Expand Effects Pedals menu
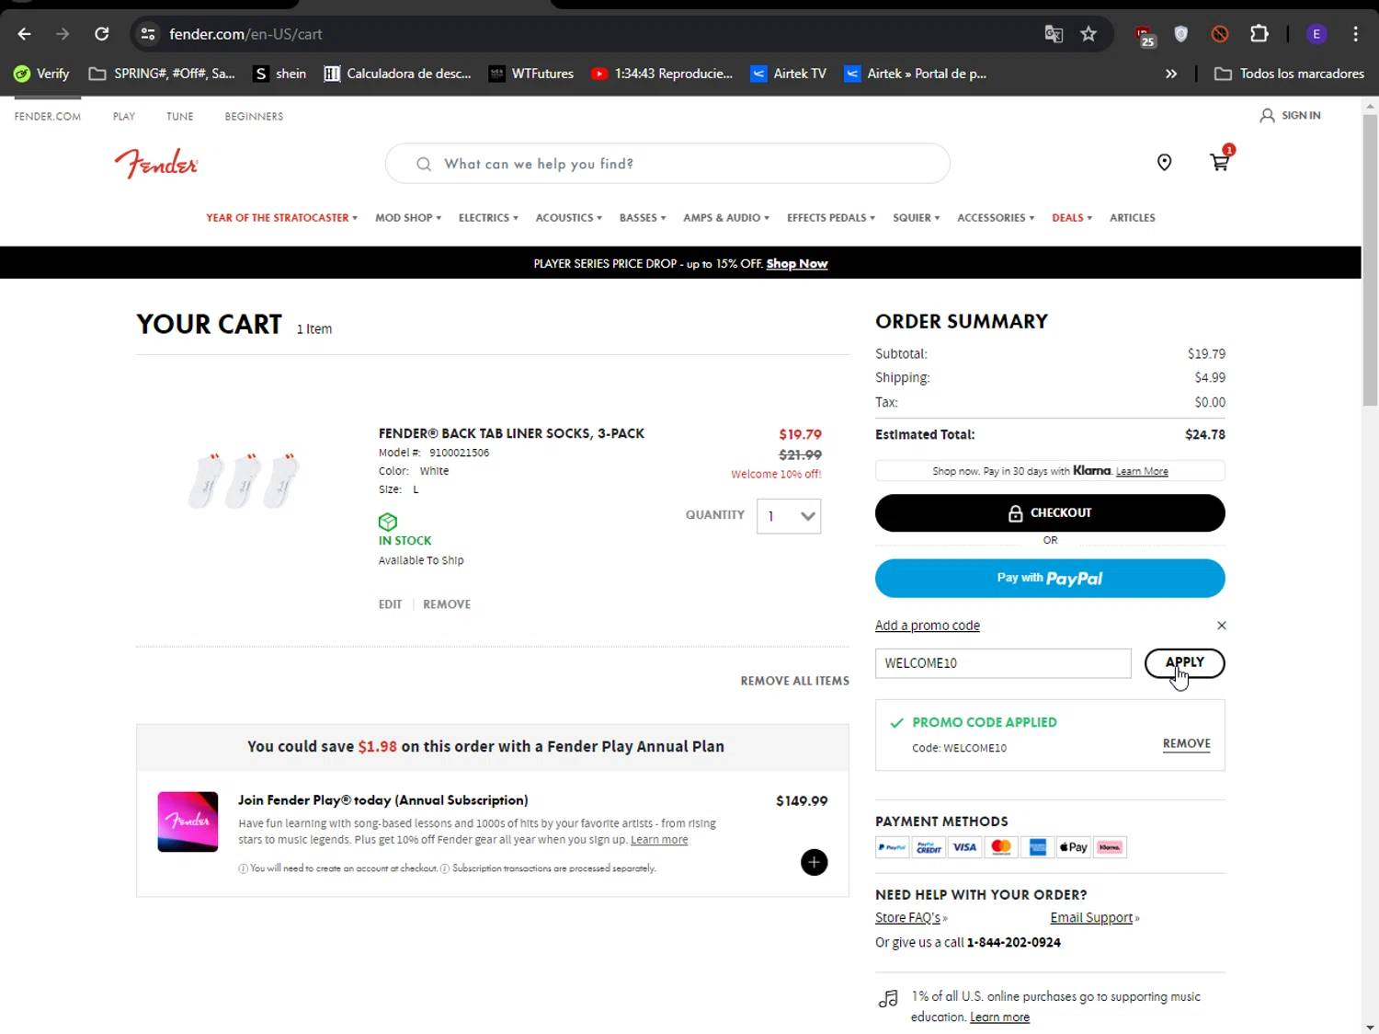Viewport: 1379px width, 1034px height. pyautogui.click(x=831, y=218)
